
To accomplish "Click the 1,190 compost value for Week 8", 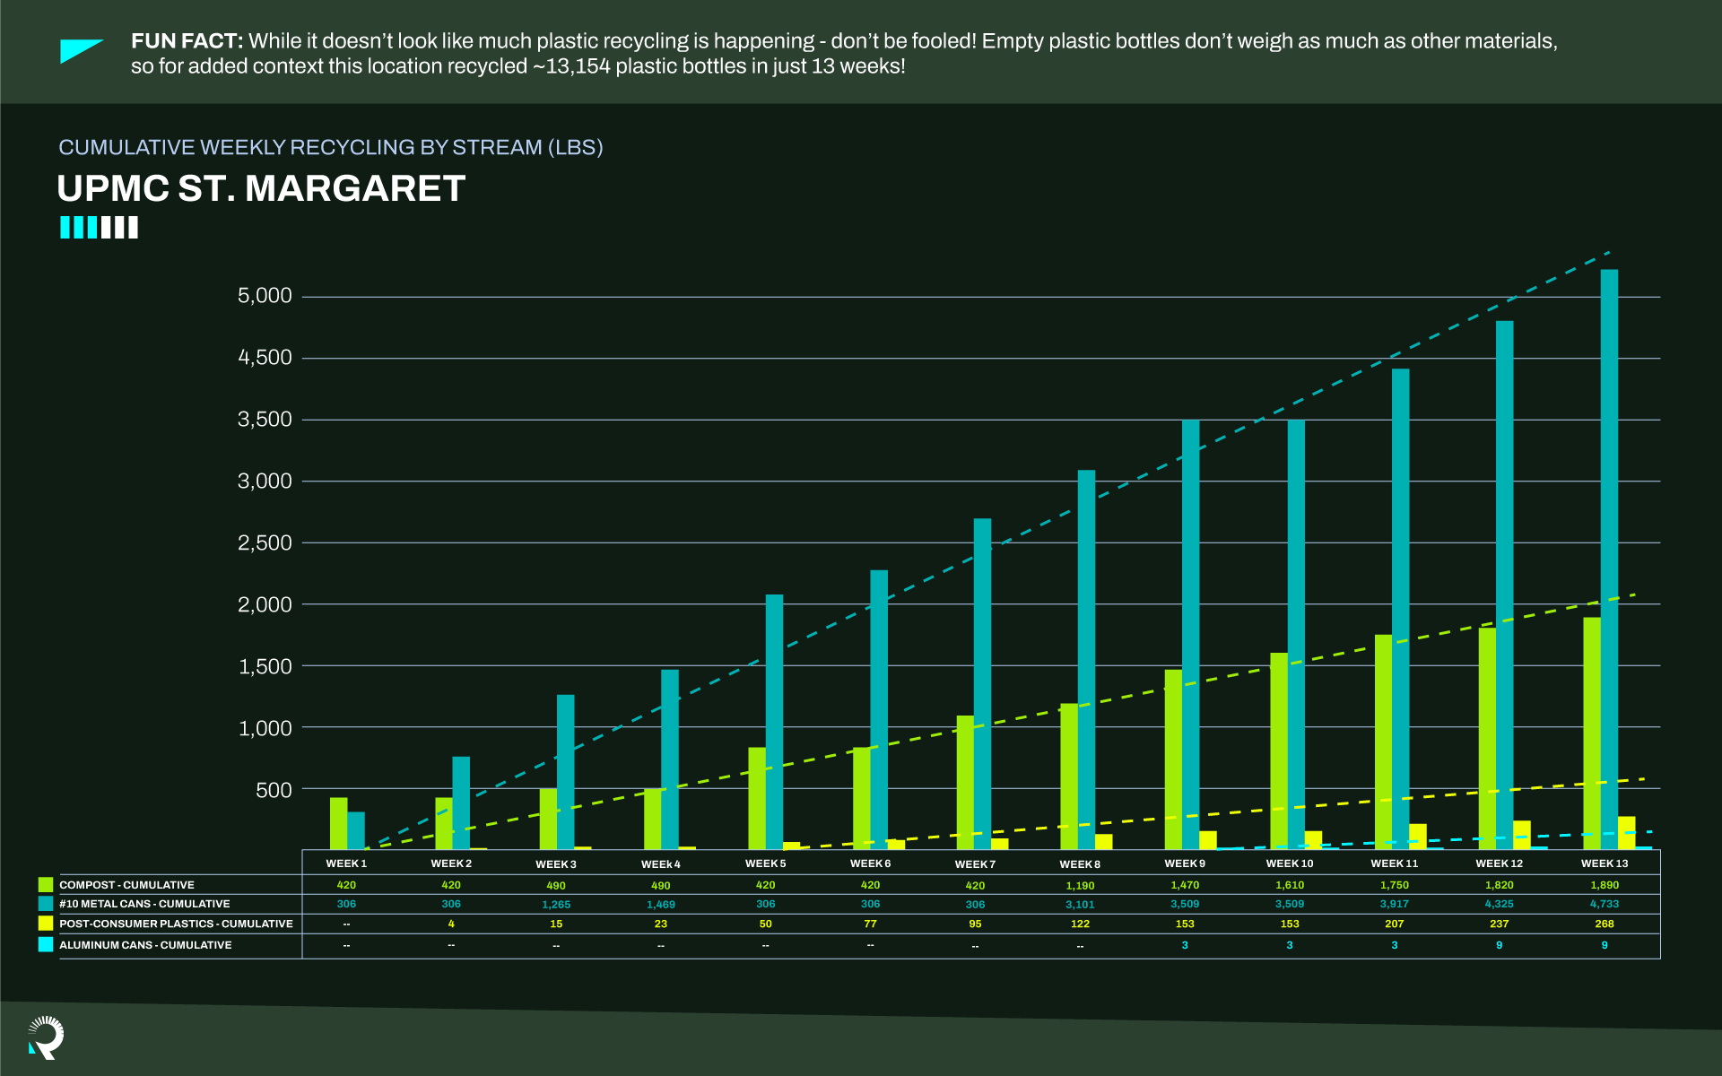I will (1080, 886).
